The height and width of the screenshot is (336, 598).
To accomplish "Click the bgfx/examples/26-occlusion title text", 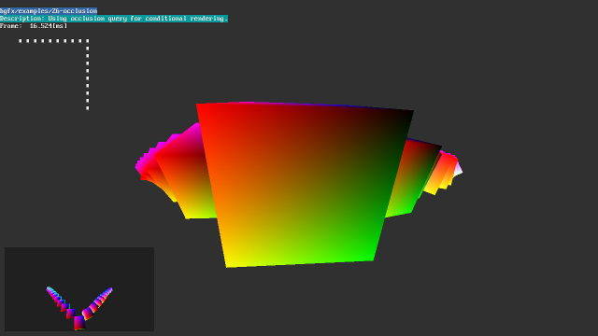I will pyautogui.click(x=49, y=11).
